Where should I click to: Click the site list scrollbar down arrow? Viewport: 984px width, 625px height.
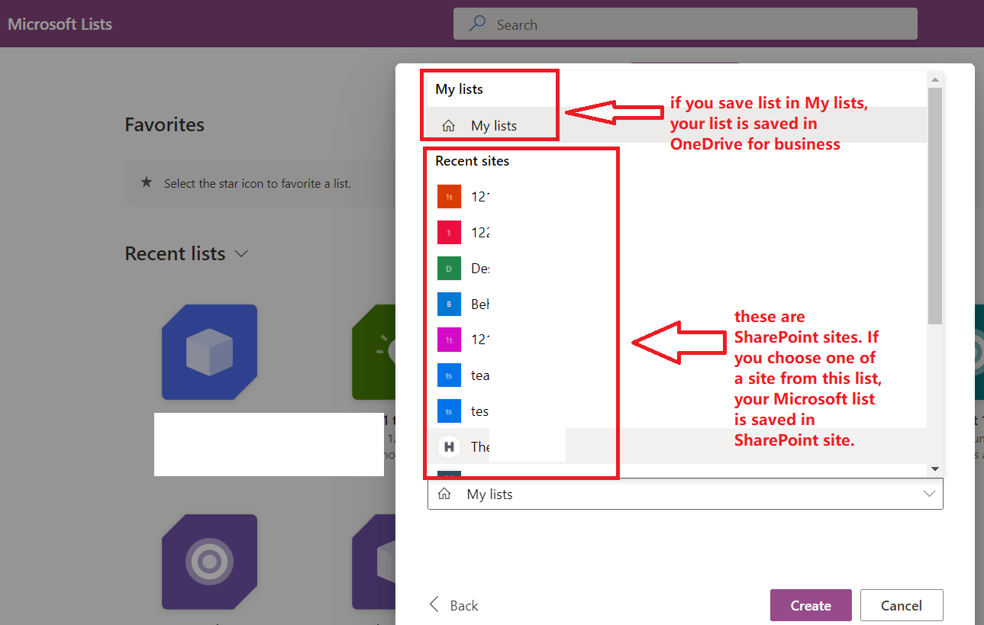[x=935, y=468]
